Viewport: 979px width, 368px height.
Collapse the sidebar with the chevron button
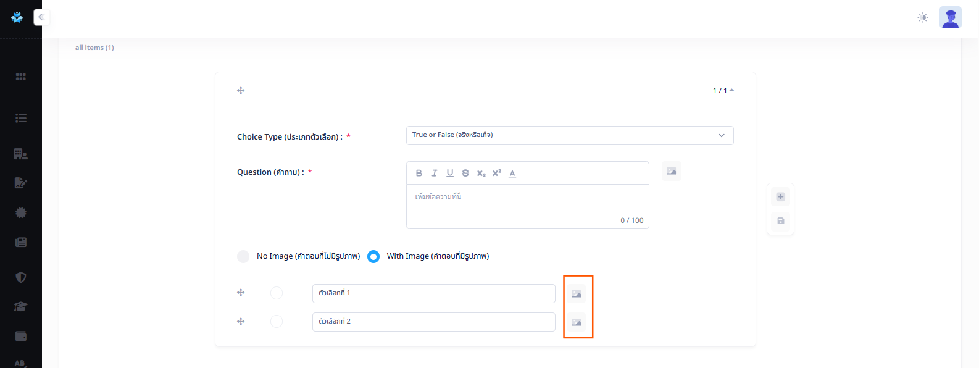(41, 17)
